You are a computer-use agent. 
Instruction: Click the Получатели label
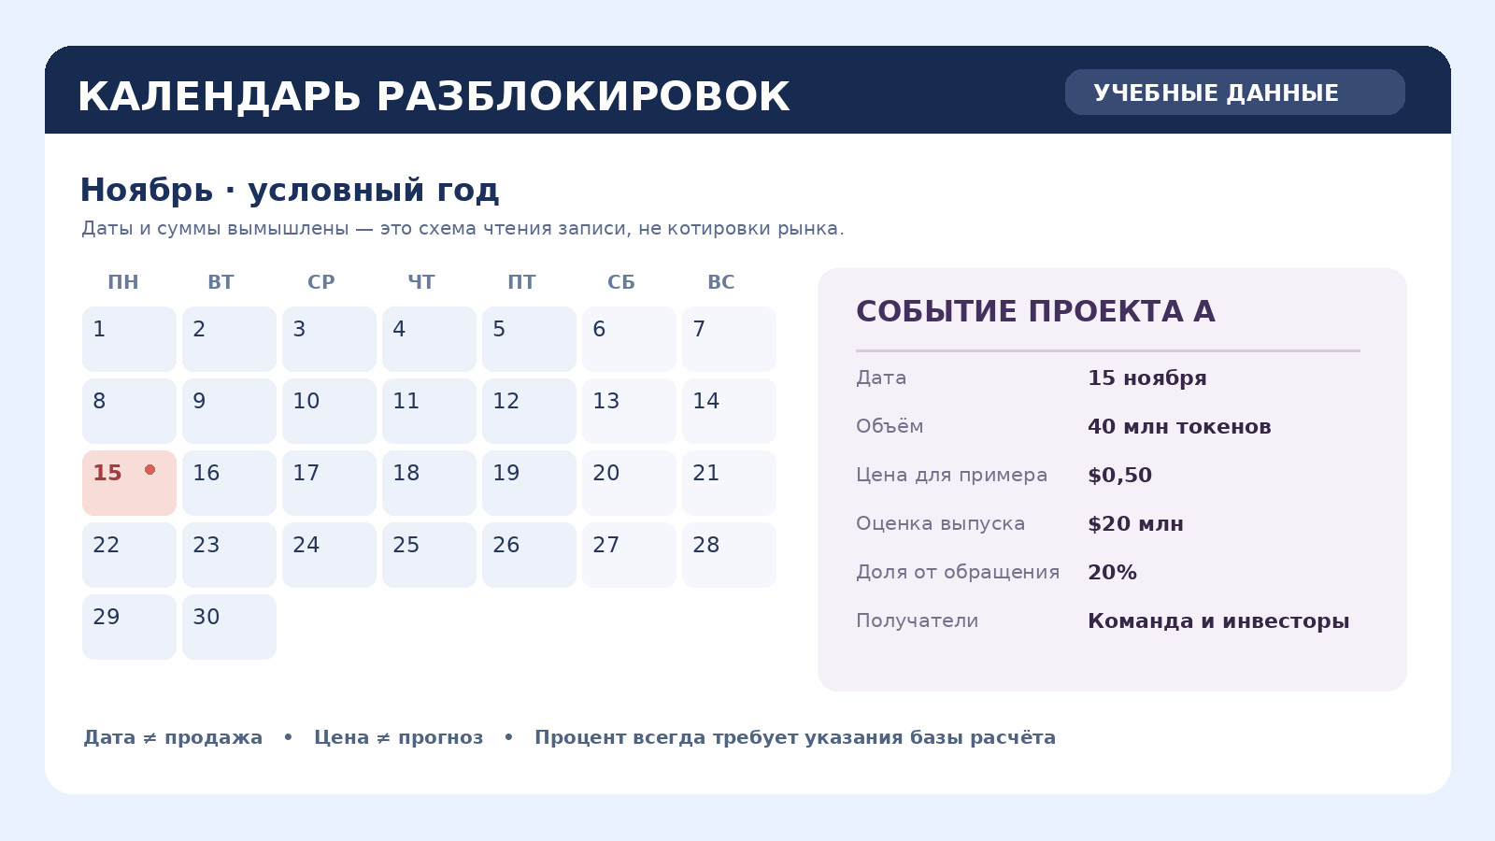[x=917, y=620]
